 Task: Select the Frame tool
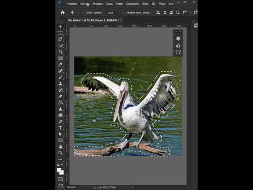pyautogui.click(x=61, y=58)
